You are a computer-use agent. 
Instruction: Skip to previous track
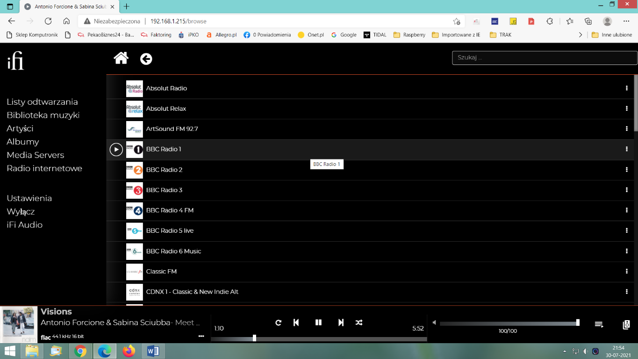(296, 323)
